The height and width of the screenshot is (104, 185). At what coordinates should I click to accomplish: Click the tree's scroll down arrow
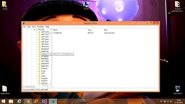(50, 84)
